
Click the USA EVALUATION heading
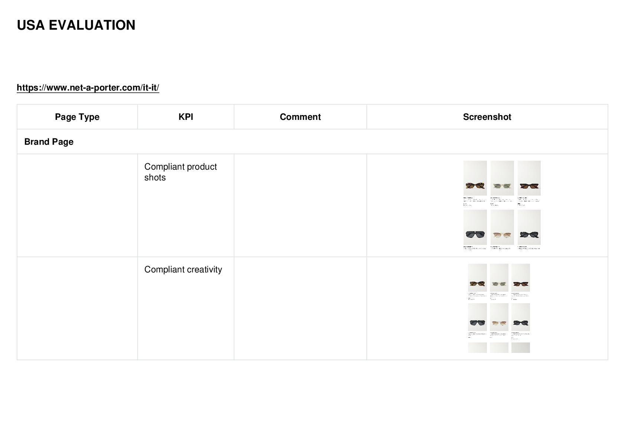click(76, 25)
